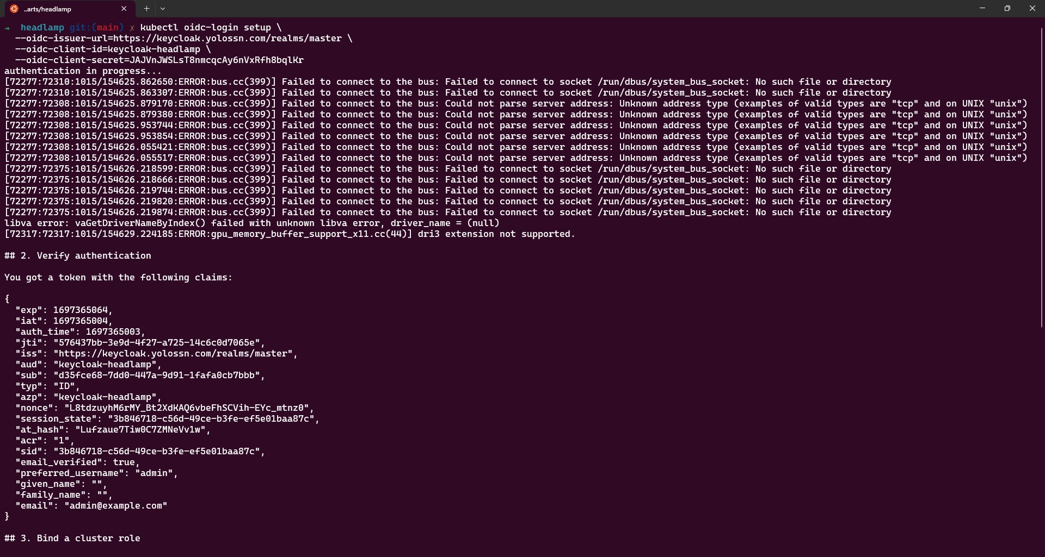
Task: Click the preferred_username admin value
Action: coord(154,473)
